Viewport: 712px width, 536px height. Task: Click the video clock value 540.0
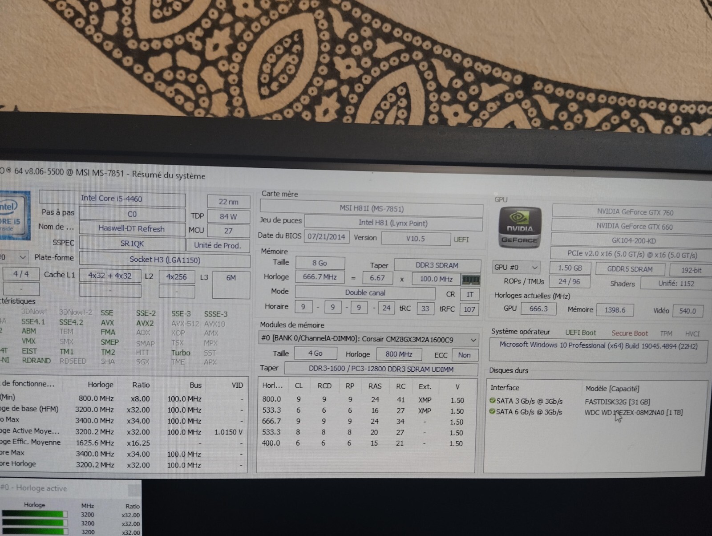click(x=688, y=311)
